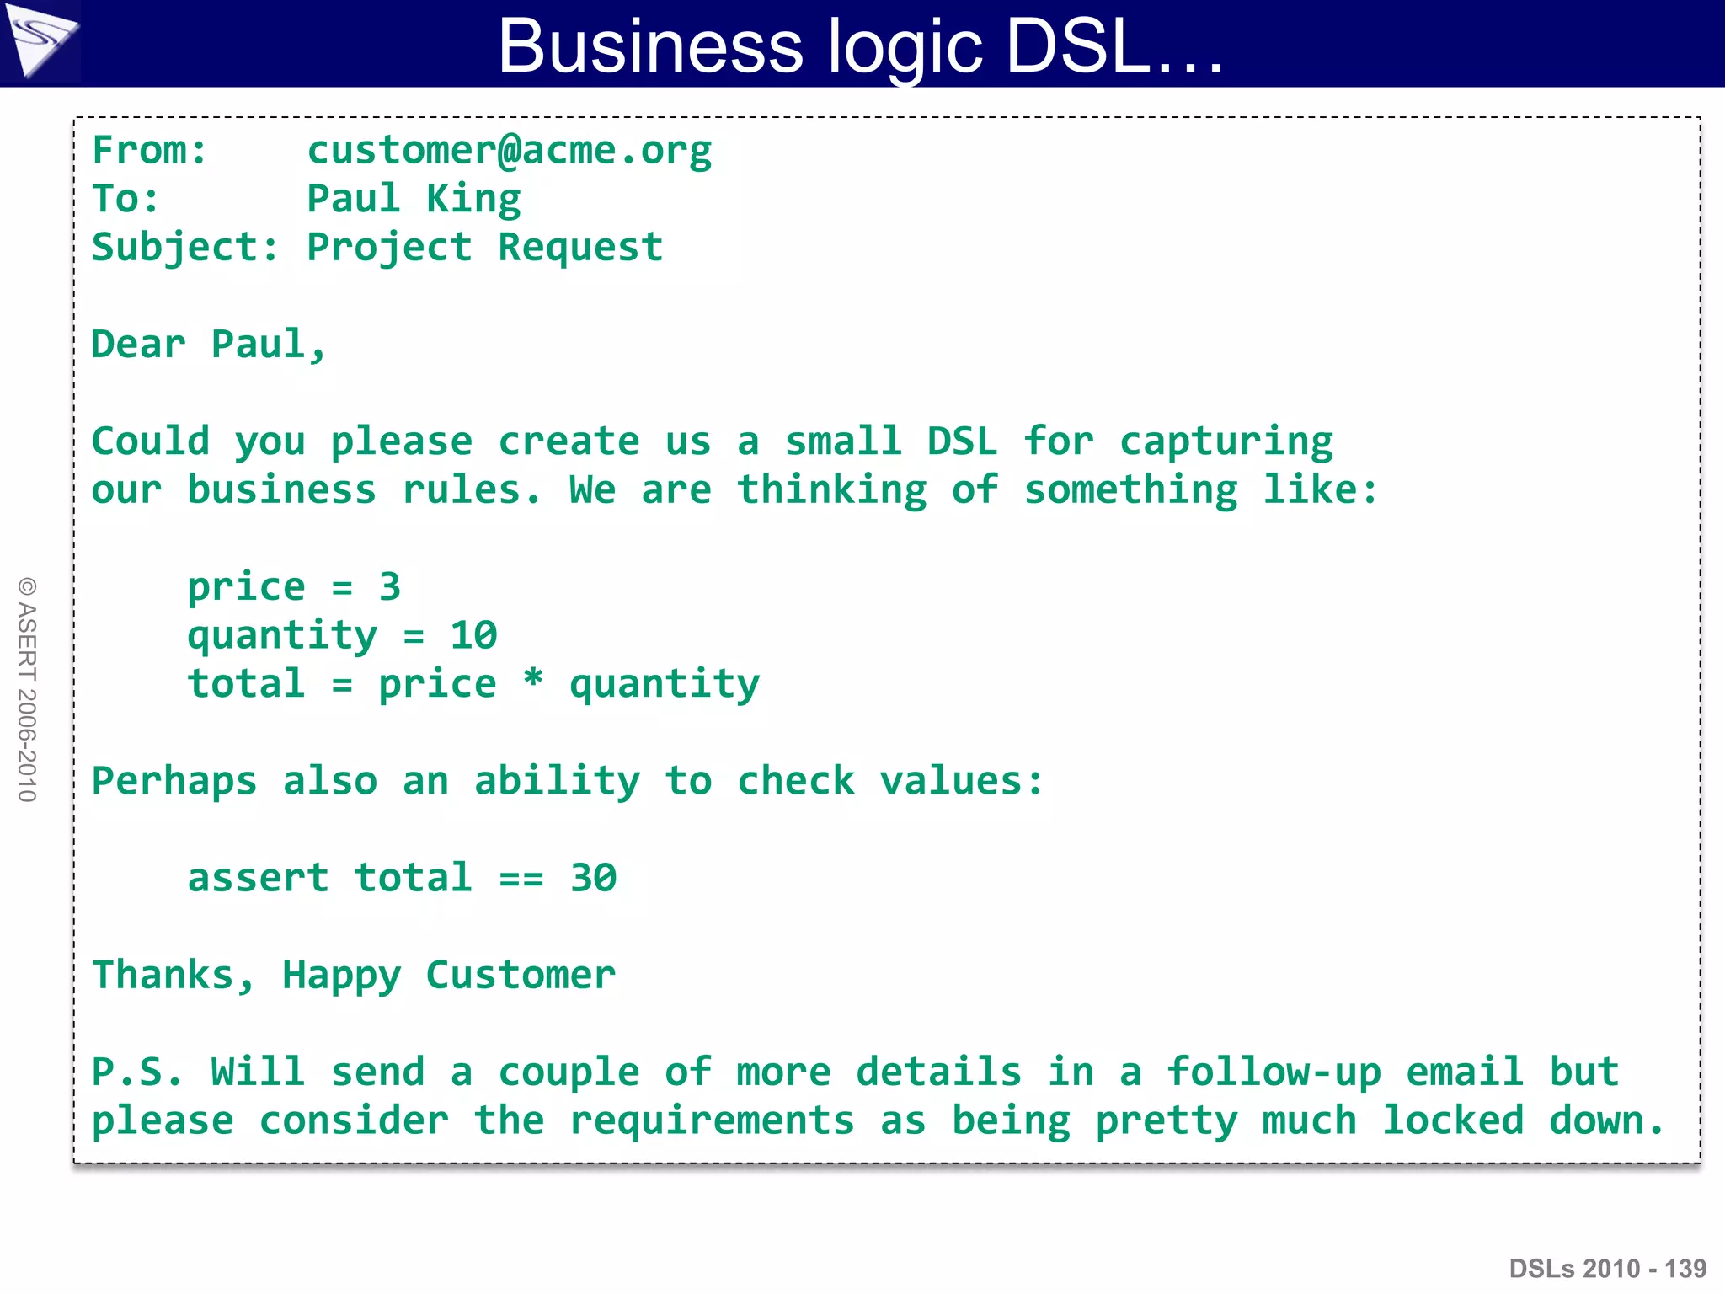This screenshot has width=1725, height=1294.
Task: Click the line 'please consider the requirements as being'
Action: point(879,1121)
